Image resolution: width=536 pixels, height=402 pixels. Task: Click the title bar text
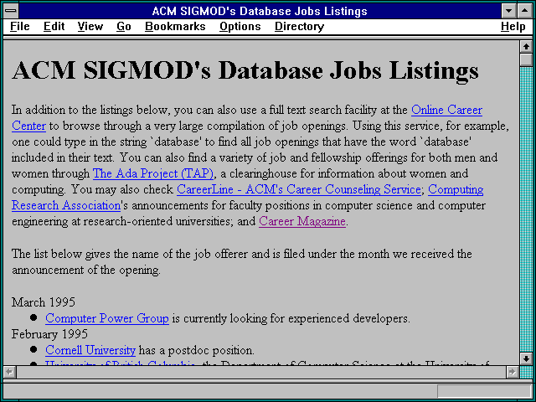pyautogui.click(x=260, y=11)
